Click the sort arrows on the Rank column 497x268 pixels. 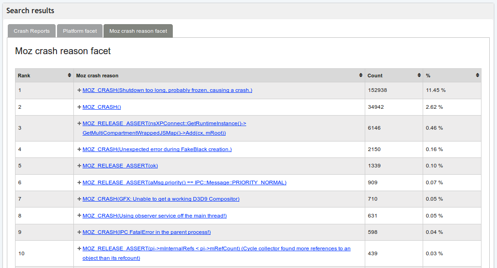click(x=70, y=75)
